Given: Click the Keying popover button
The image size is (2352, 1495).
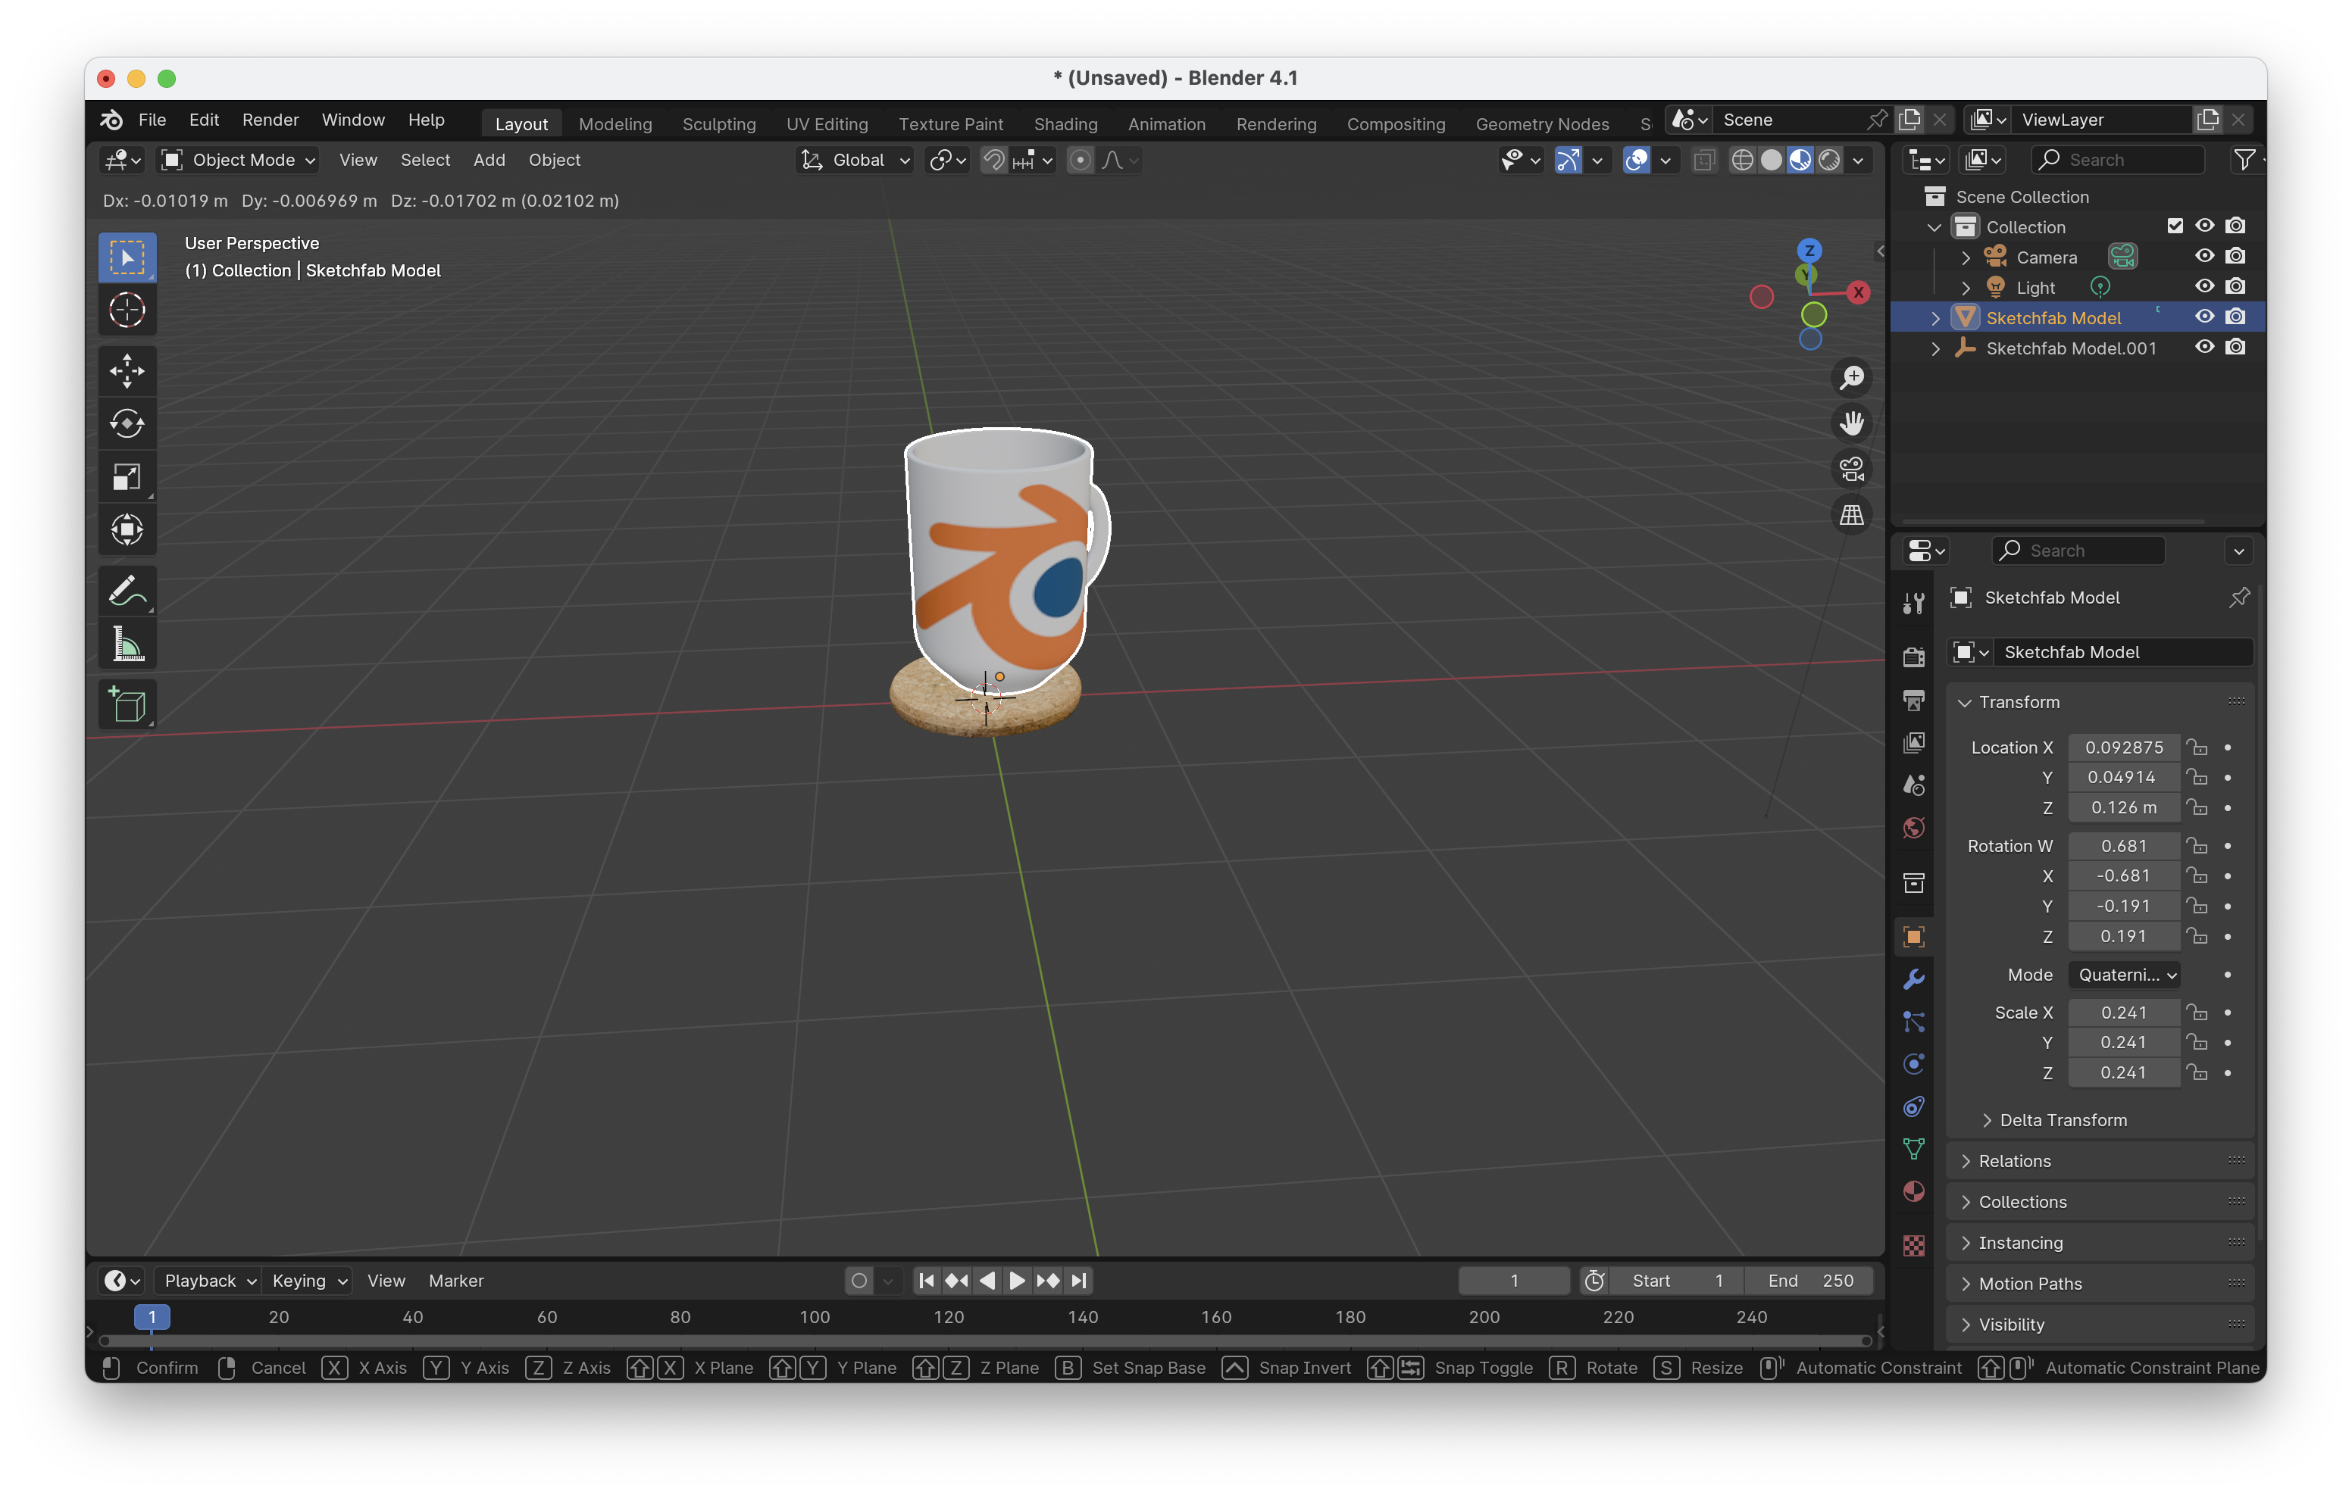Looking at the screenshot, I should click(x=308, y=1281).
